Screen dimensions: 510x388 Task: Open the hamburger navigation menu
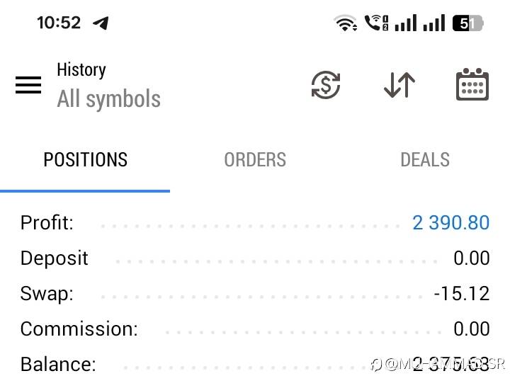tap(28, 85)
